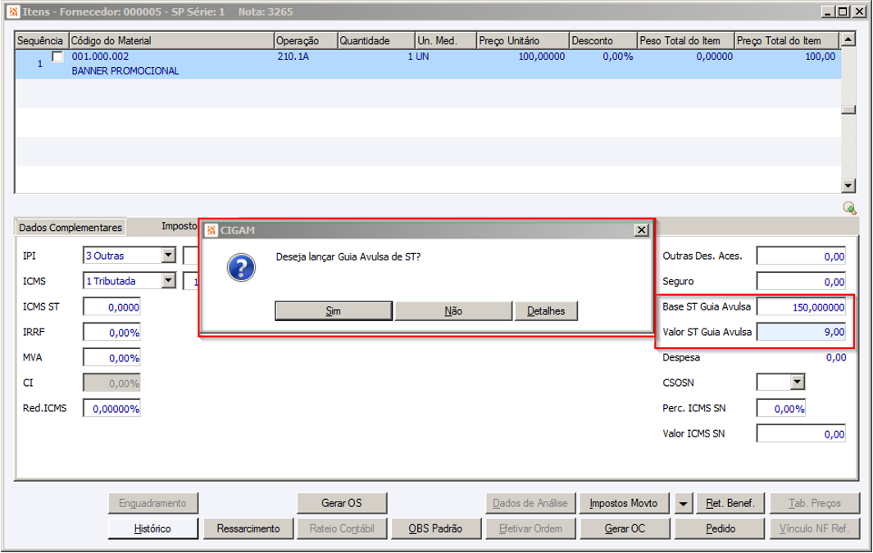Click the items grid scroll up arrow
The image size is (873, 553).
(x=848, y=39)
